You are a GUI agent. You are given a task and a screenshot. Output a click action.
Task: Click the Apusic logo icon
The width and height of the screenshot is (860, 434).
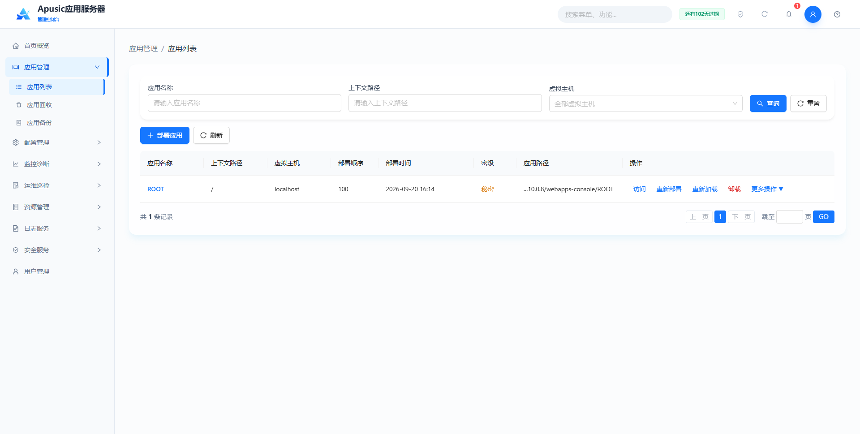(x=23, y=14)
